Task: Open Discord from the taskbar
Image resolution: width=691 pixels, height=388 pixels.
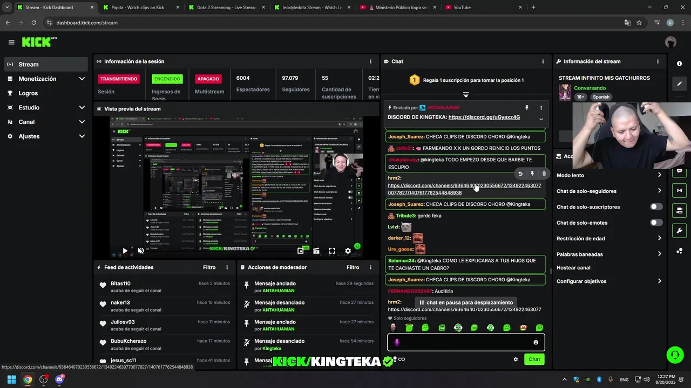Action: click(59, 379)
